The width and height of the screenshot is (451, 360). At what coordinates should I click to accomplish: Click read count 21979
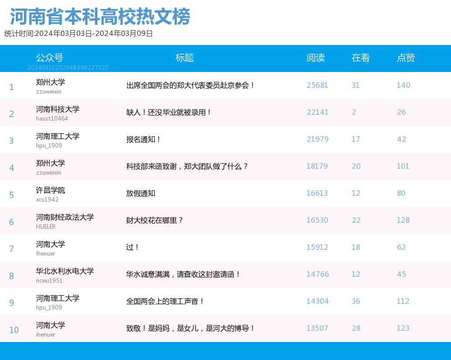pyautogui.click(x=318, y=139)
